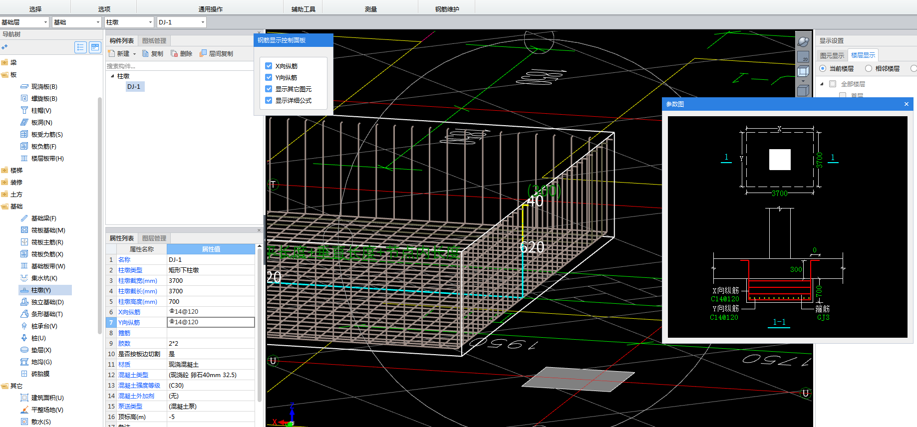Select 板受力筋(S) item
Image resolution: width=917 pixels, height=427 pixels.
(x=41, y=135)
